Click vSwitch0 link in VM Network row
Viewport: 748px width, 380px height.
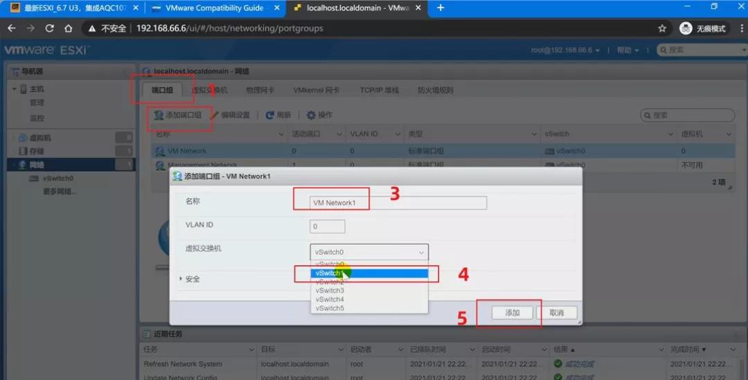(570, 151)
